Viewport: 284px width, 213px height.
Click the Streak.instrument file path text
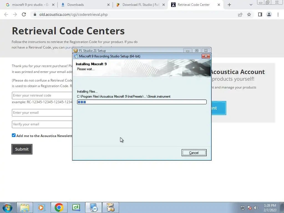click(x=123, y=97)
